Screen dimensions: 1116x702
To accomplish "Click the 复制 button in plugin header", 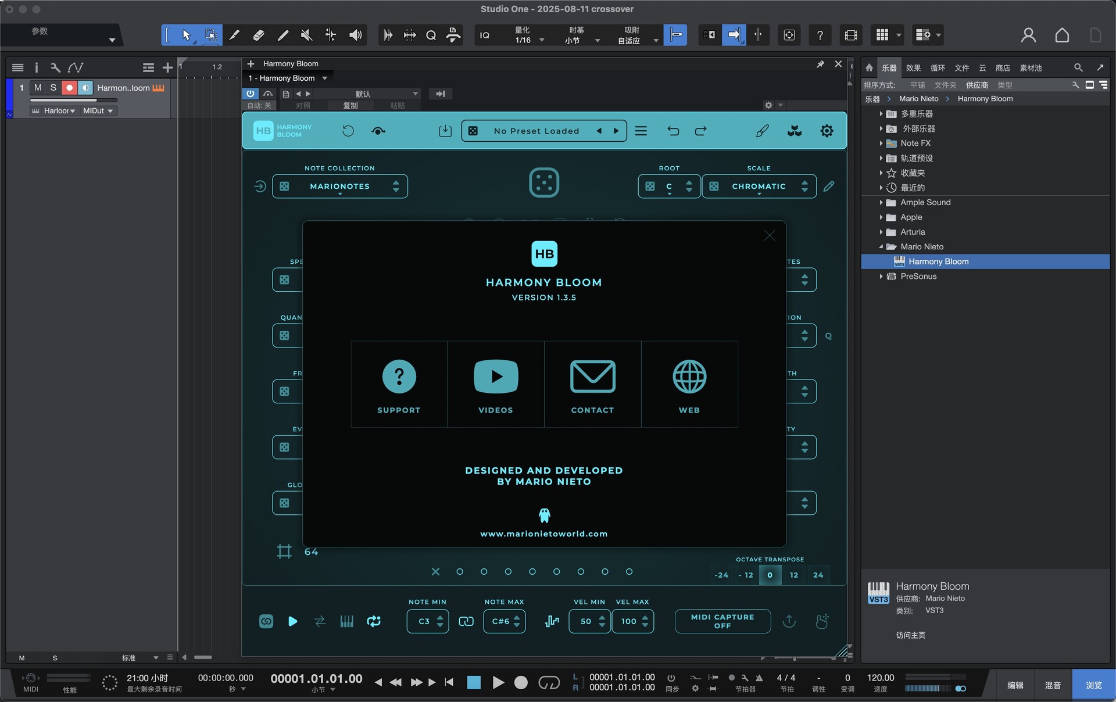I will [x=350, y=106].
